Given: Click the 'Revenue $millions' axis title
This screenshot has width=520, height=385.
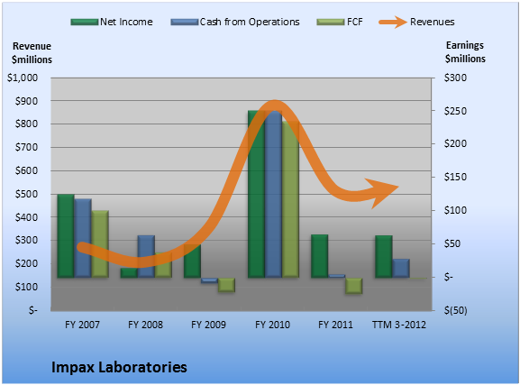Looking at the screenshot, I should [32, 53].
